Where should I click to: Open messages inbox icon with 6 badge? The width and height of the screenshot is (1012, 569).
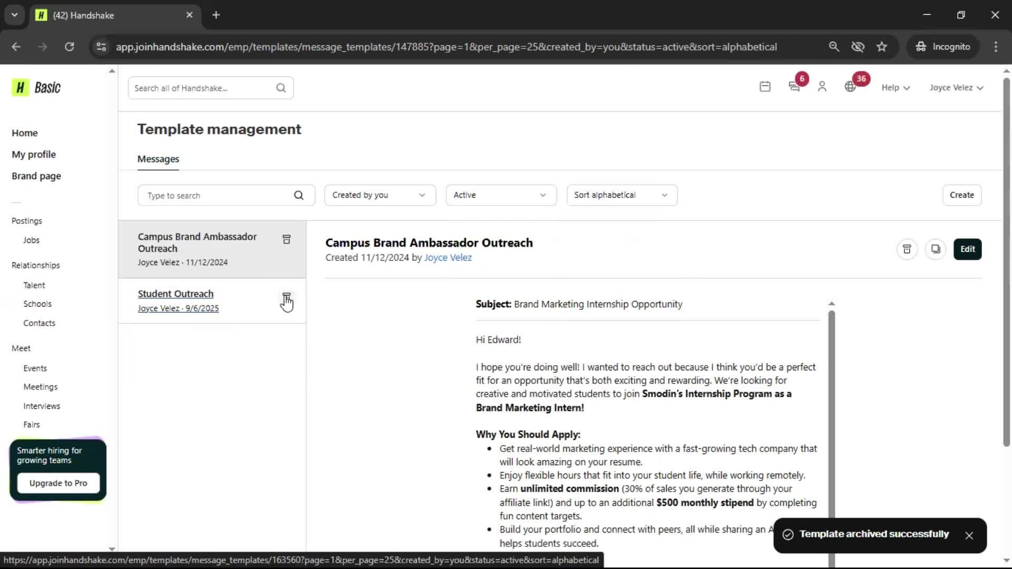click(794, 87)
